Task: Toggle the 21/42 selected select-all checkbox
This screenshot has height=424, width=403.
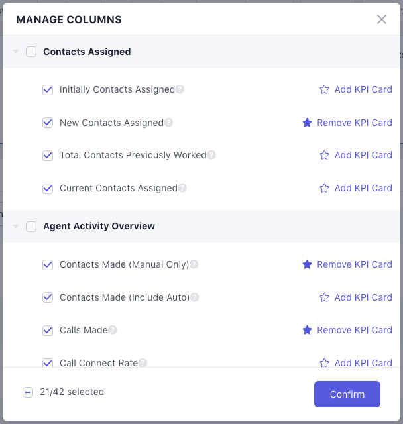Action: (28, 392)
